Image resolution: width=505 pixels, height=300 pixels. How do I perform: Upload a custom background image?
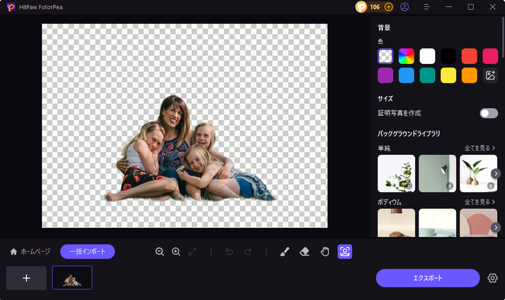pyautogui.click(x=490, y=75)
